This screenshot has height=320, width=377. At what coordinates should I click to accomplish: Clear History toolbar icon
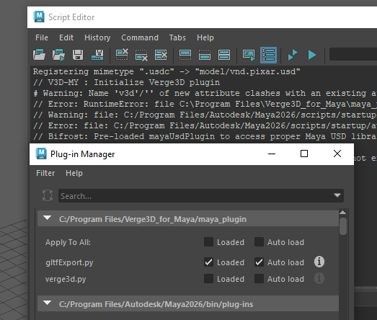122,55
